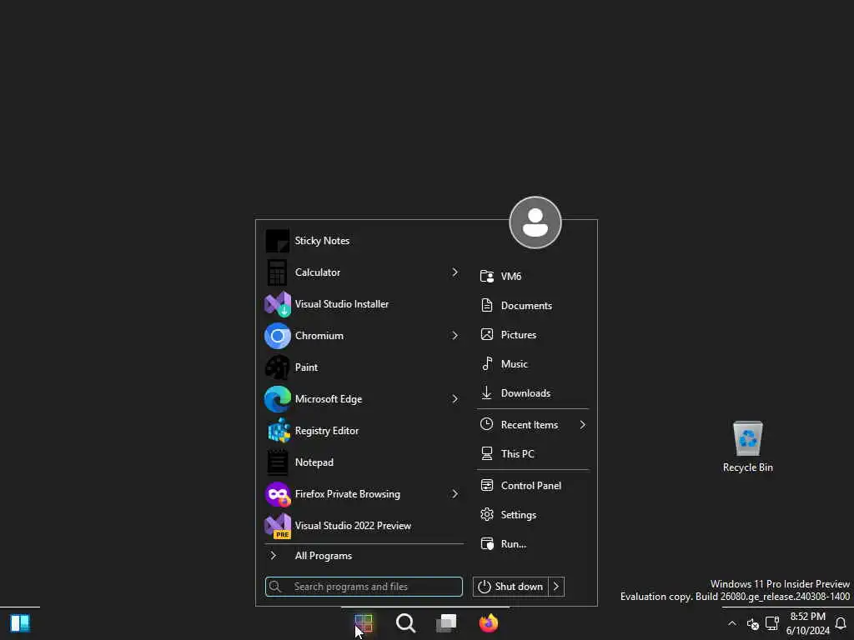Focus the Search programs and files box
This screenshot has width=854, height=640.
tap(364, 587)
